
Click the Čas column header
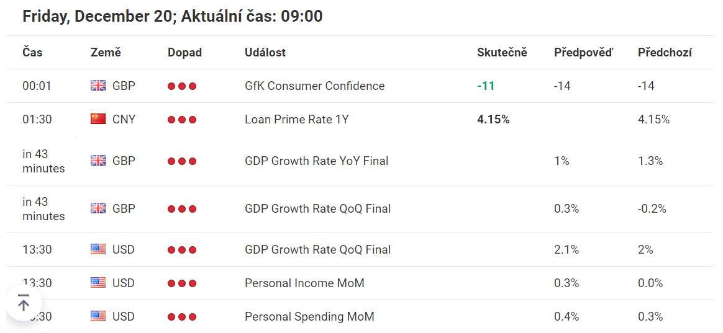point(32,53)
